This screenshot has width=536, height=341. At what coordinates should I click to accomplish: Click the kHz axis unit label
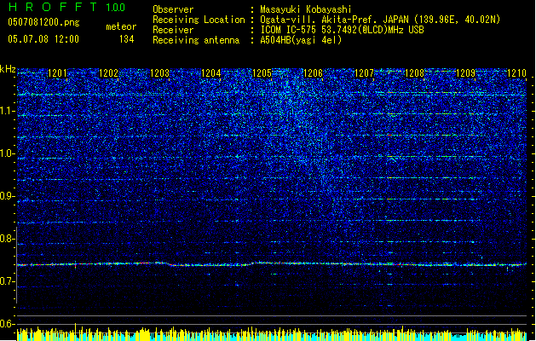(x=8, y=69)
